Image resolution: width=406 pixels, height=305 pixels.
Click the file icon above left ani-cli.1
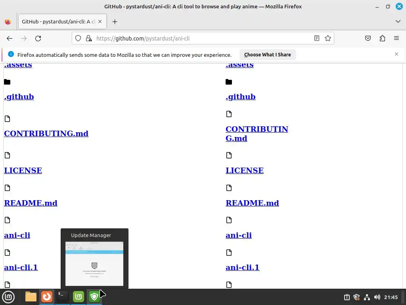7,253
